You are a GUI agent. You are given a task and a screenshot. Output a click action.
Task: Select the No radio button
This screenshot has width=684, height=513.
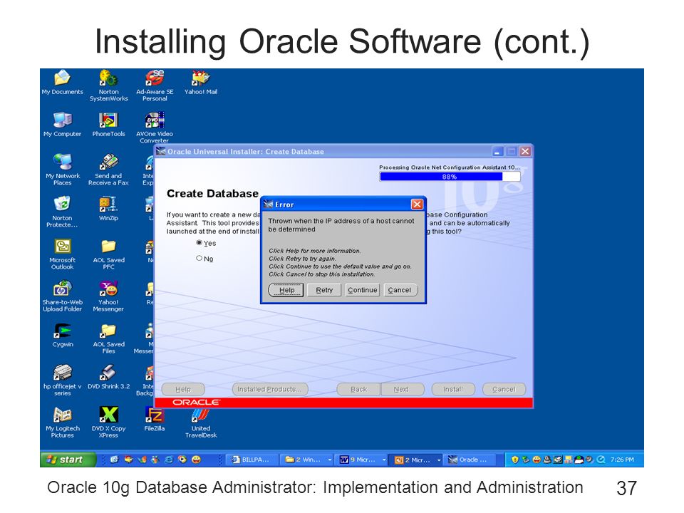point(199,258)
